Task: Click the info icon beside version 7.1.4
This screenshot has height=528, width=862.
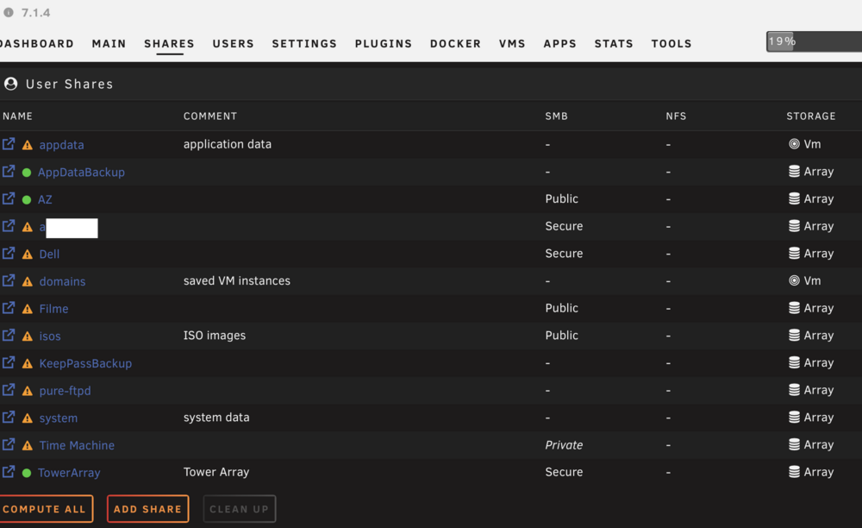Action: coord(9,12)
